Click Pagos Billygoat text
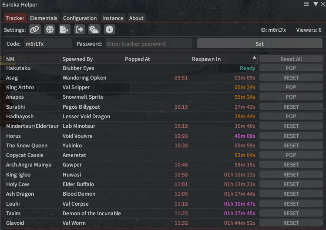Image resolution: width=326 pixels, height=230 pixels. [x=81, y=107]
